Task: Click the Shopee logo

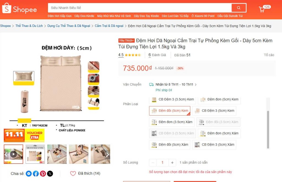Action: [20, 9]
